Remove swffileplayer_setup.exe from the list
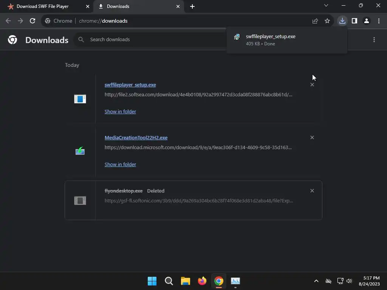 [x=312, y=85]
